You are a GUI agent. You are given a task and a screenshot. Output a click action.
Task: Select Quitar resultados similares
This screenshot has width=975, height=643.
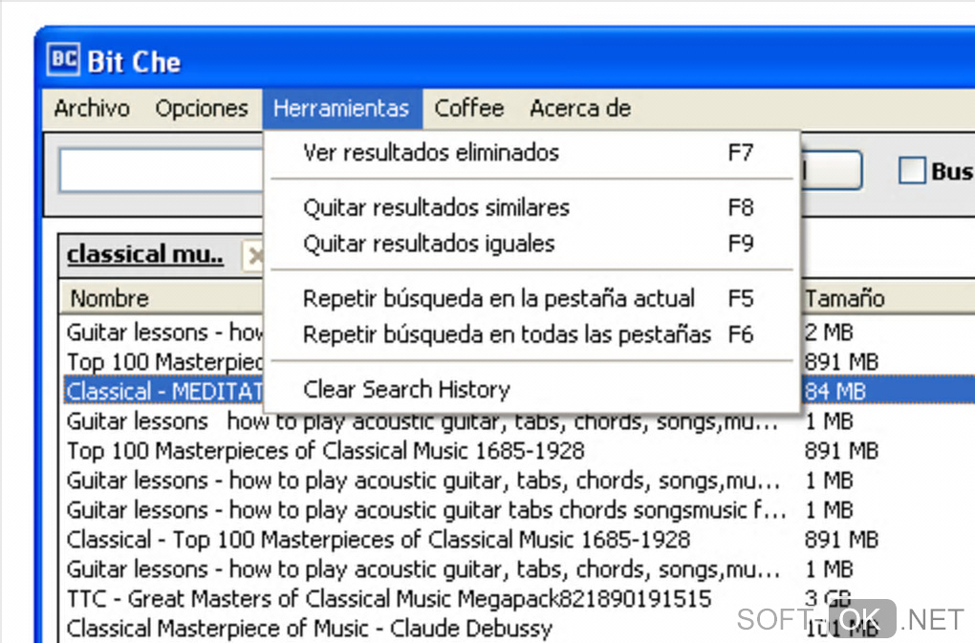click(436, 207)
